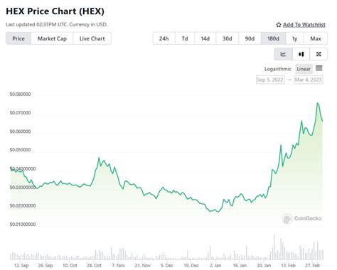Choose the 7d range
The width and height of the screenshot is (337, 270).
coord(185,38)
